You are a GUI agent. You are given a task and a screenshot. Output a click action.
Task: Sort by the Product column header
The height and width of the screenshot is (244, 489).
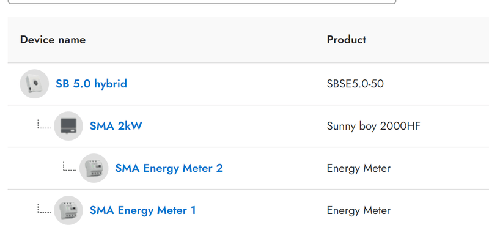[x=347, y=40]
